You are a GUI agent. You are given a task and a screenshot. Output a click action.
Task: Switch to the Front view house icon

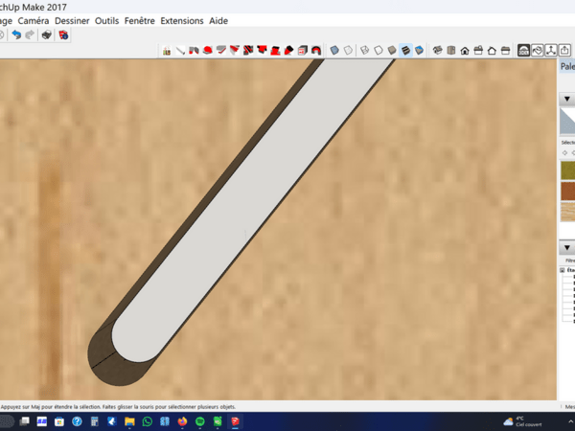coord(465,50)
